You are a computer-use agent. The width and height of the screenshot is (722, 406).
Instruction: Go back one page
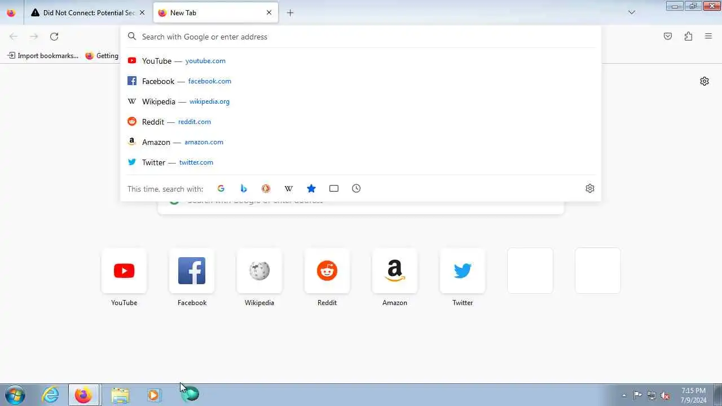click(14, 37)
